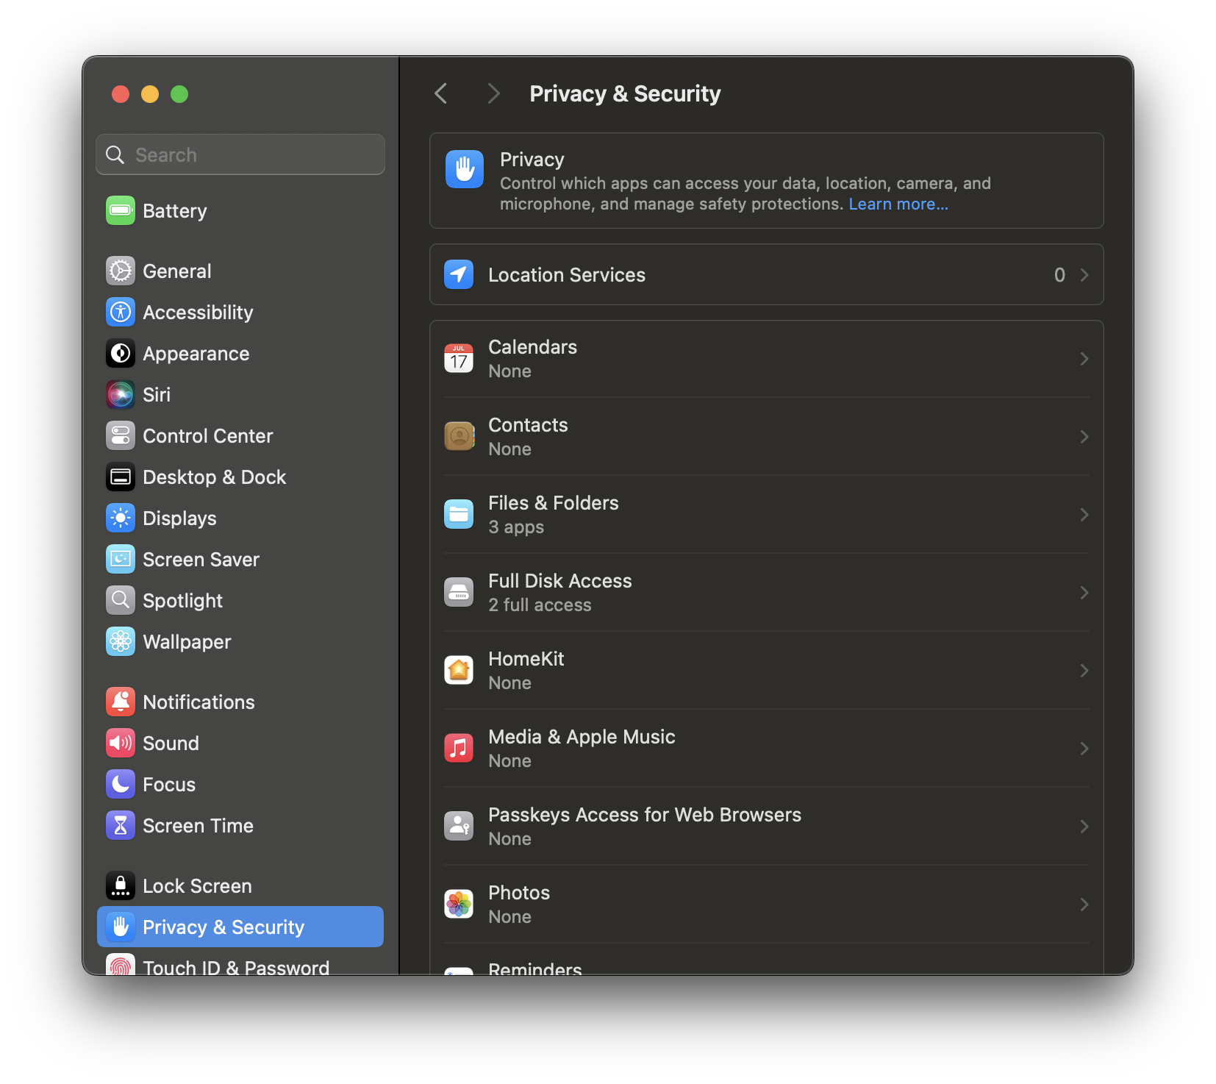This screenshot has width=1216, height=1084.
Task: Open Notifications from the sidebar
Action: 199,702
